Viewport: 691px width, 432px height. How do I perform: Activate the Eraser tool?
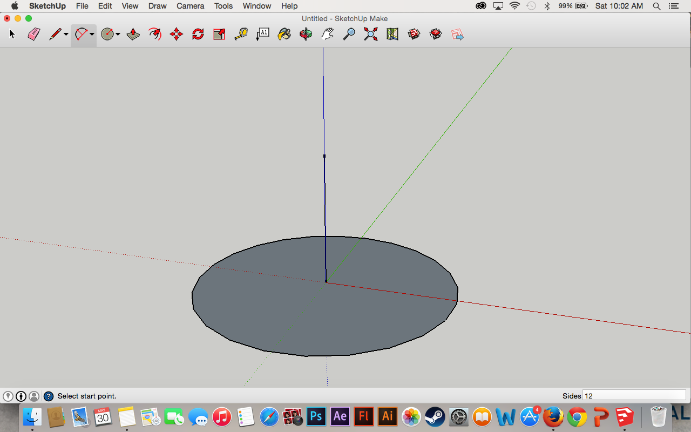click(33, 33)
